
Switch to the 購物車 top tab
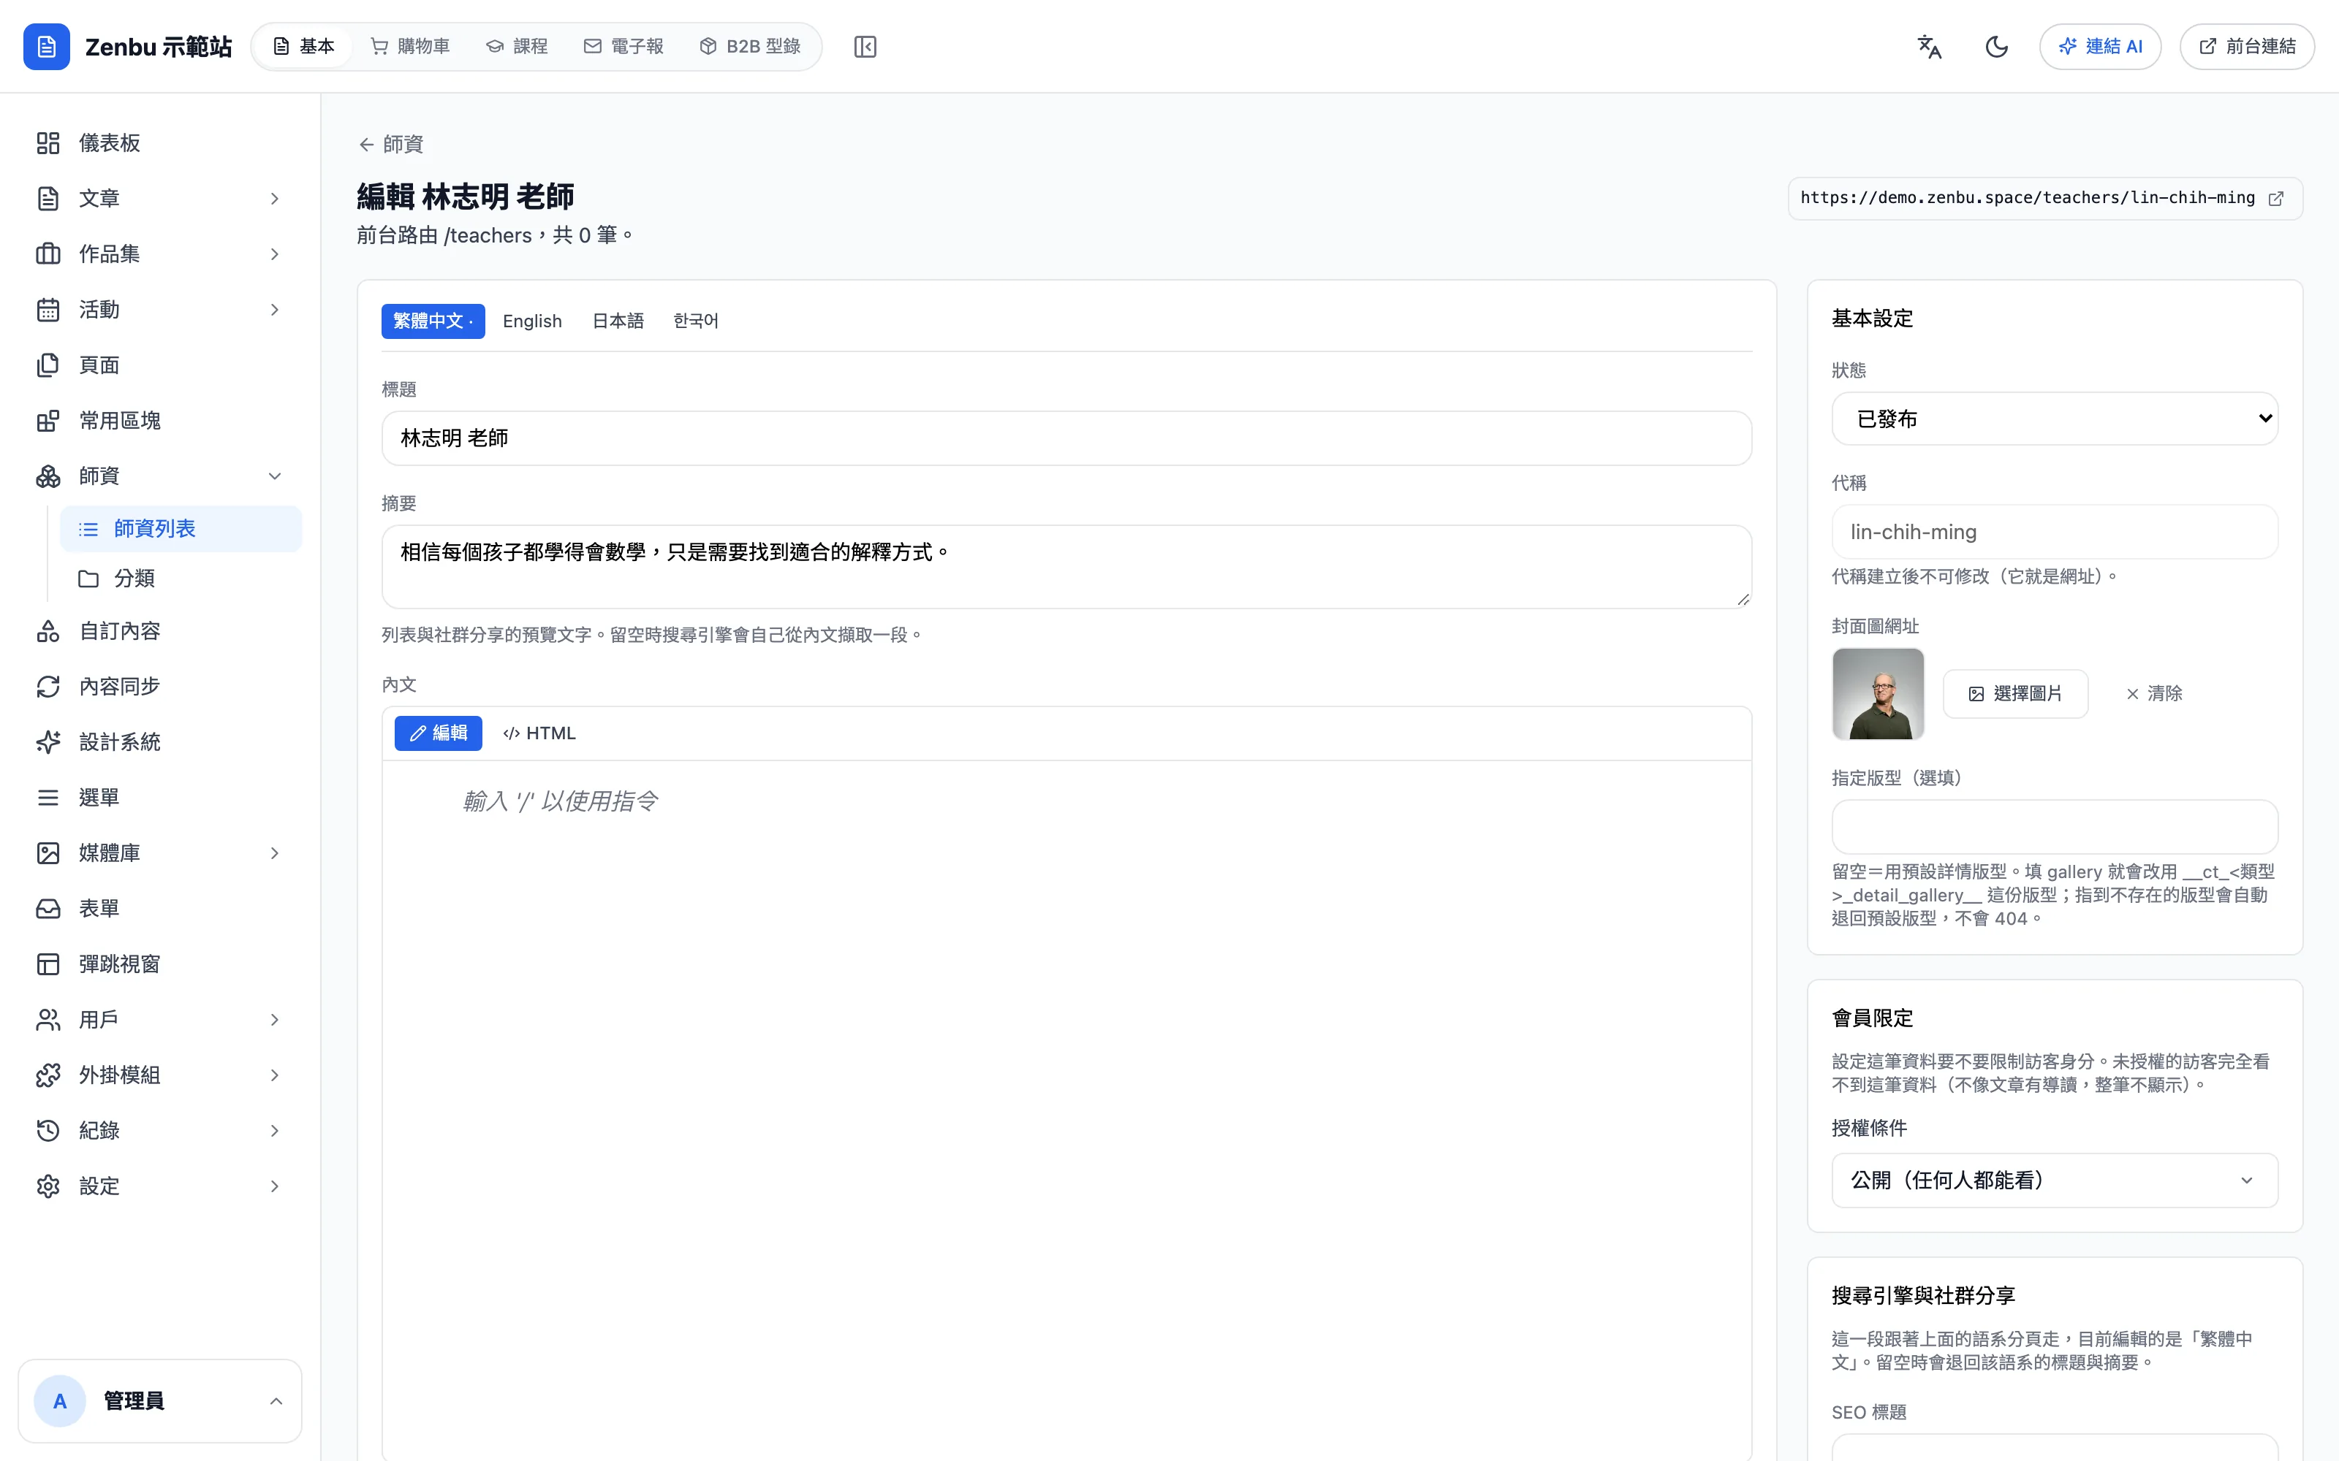pyautogui.click(x=410, y=46)
